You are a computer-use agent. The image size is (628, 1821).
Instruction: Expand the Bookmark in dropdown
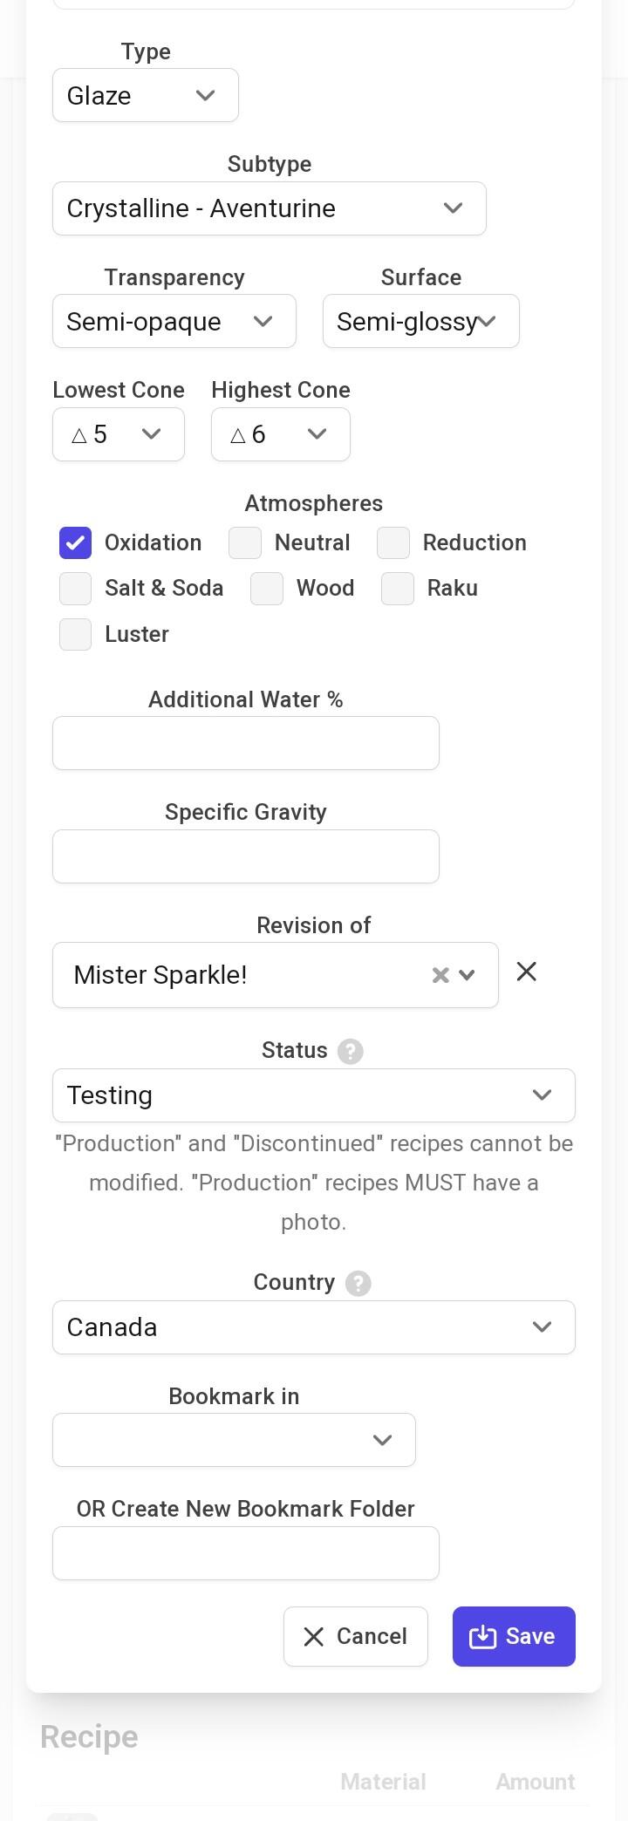234,1440
